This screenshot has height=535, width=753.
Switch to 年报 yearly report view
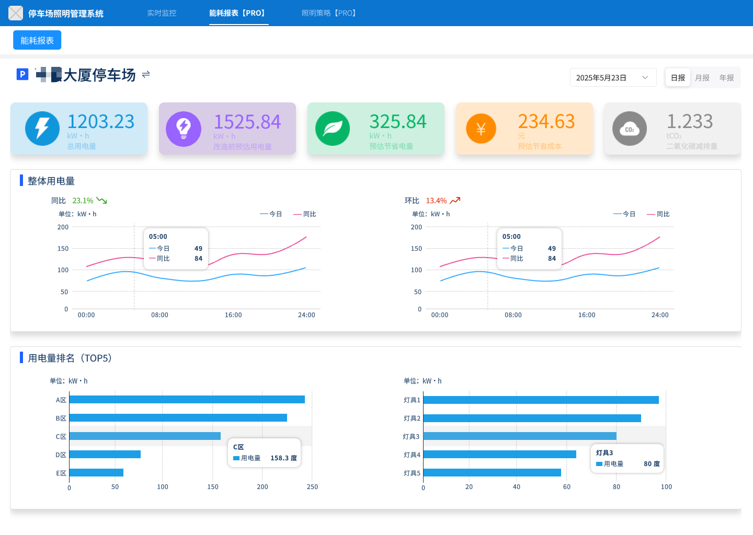726,78
